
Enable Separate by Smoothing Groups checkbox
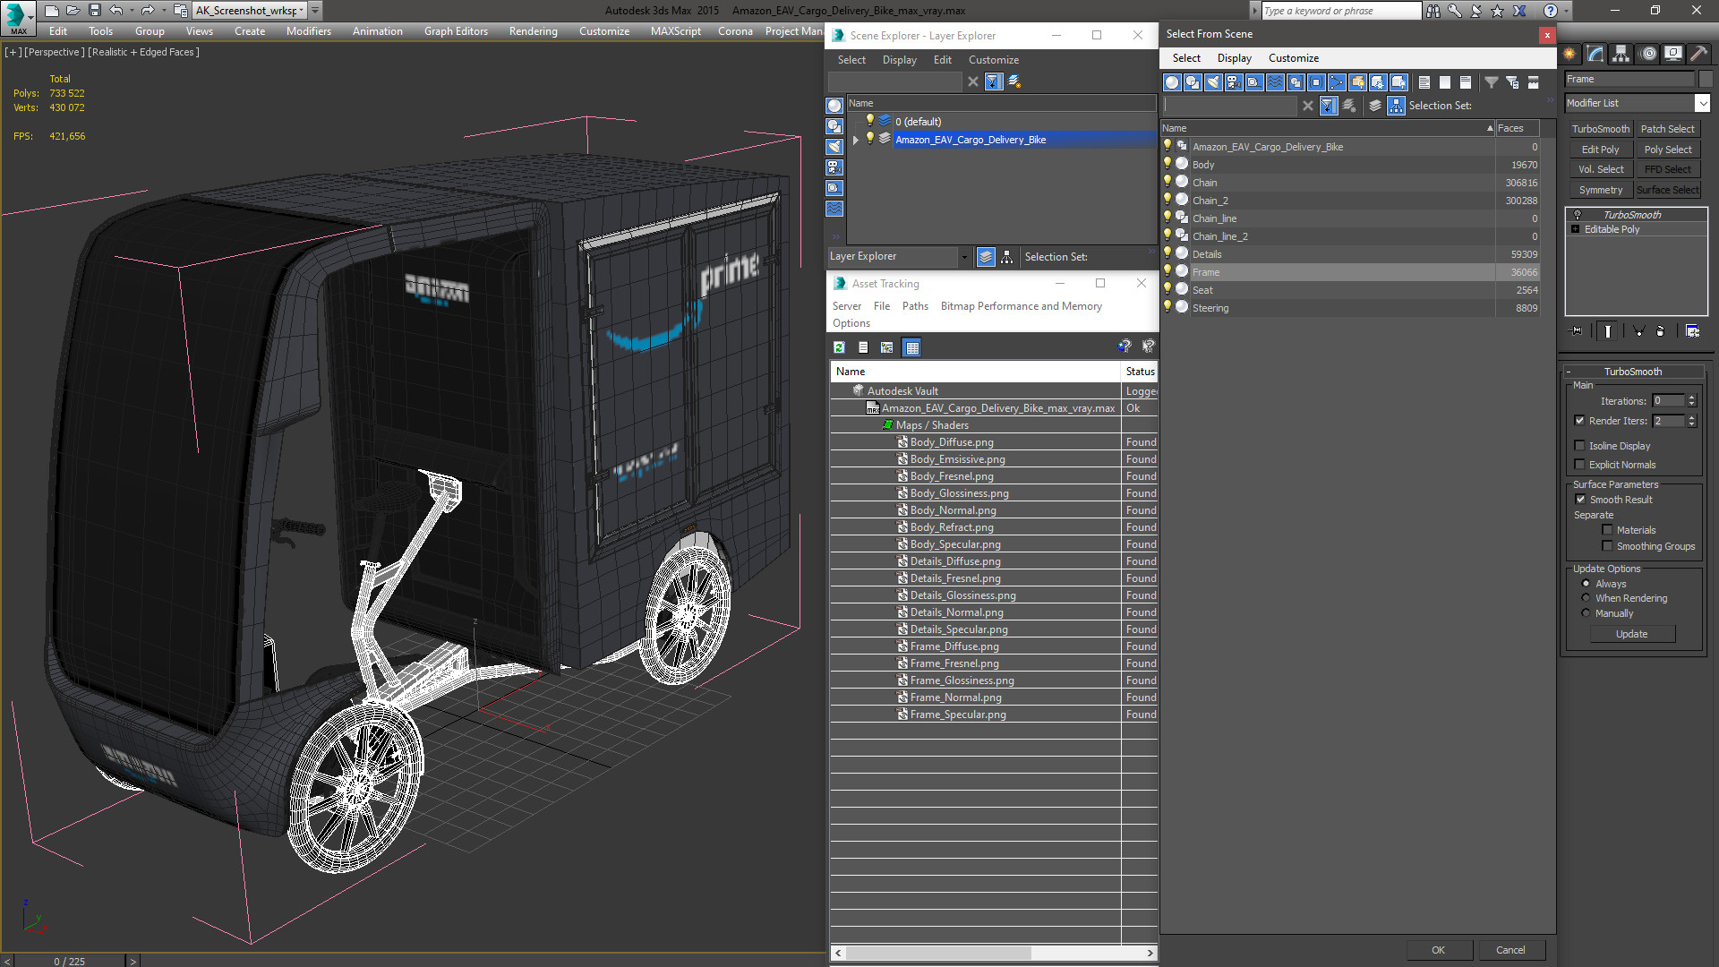point(1607,546)
